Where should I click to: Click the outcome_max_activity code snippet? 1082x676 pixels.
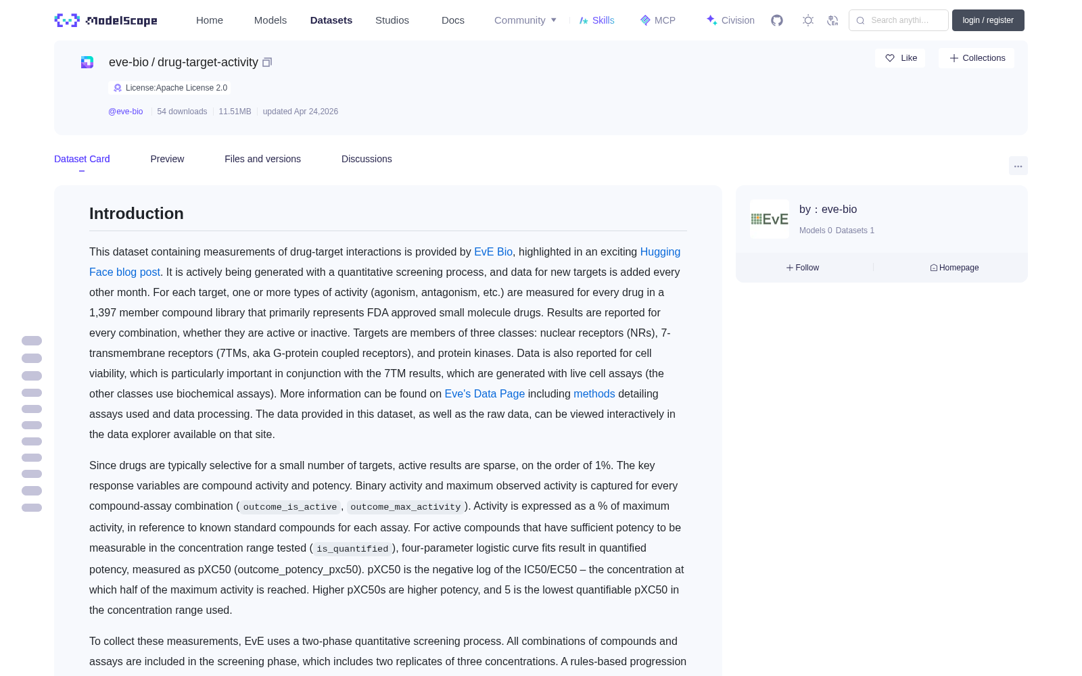coord(405,507)
